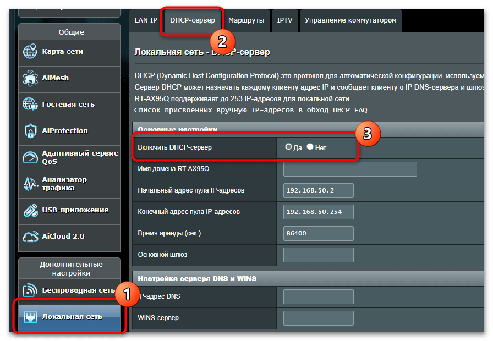Go to the Маршруты tab
The image size is (493, 341).
point(246,20)
